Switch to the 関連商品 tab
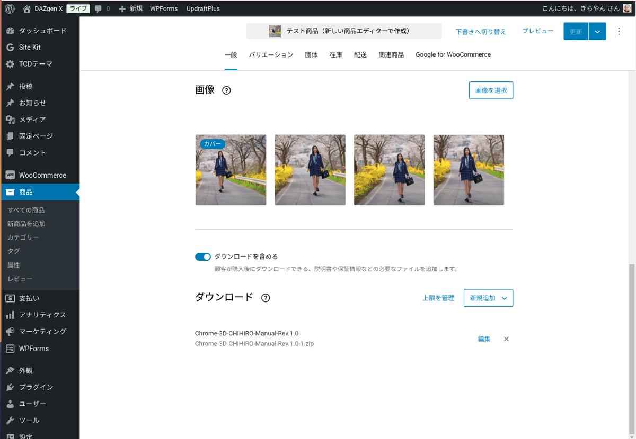 (x=391, y=54)
